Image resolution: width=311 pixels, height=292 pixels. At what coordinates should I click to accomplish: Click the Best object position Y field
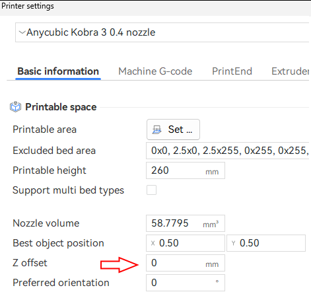pyautogui.click(x=266, y=243)
